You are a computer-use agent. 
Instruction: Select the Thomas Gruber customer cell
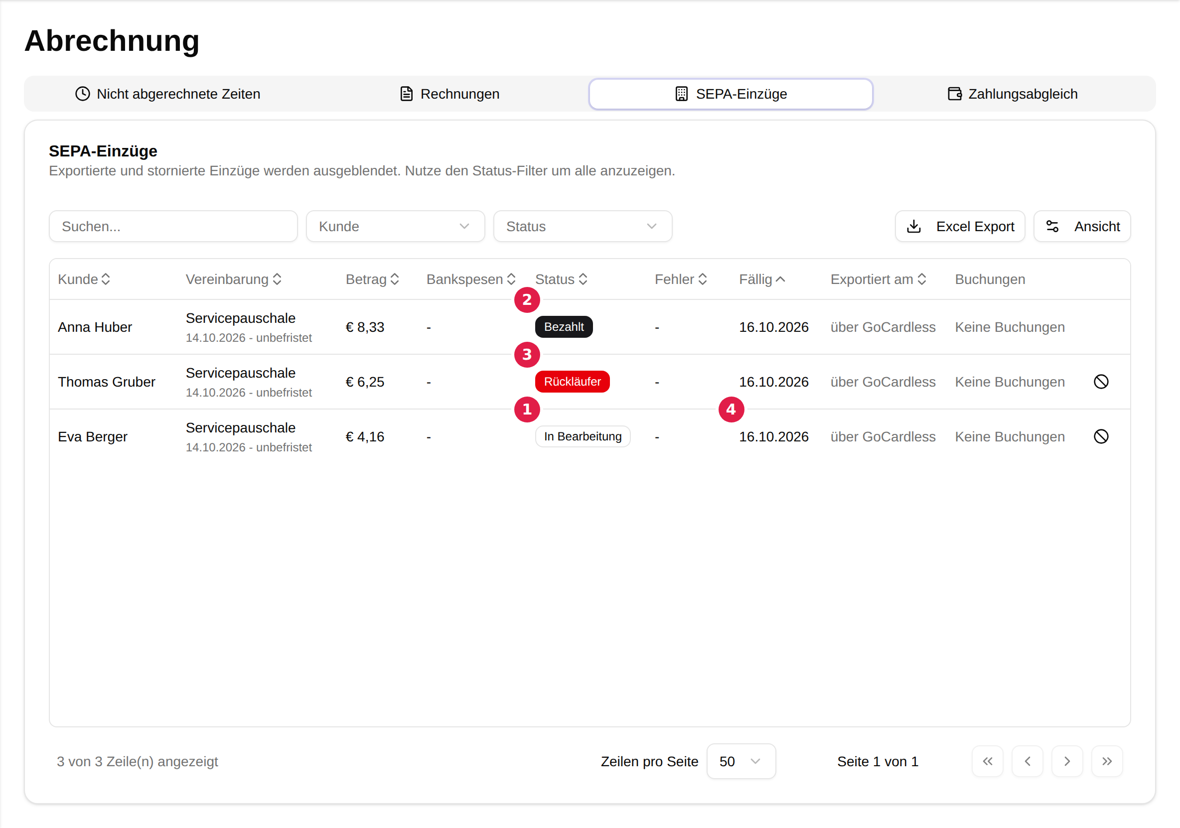click(106, 382)
